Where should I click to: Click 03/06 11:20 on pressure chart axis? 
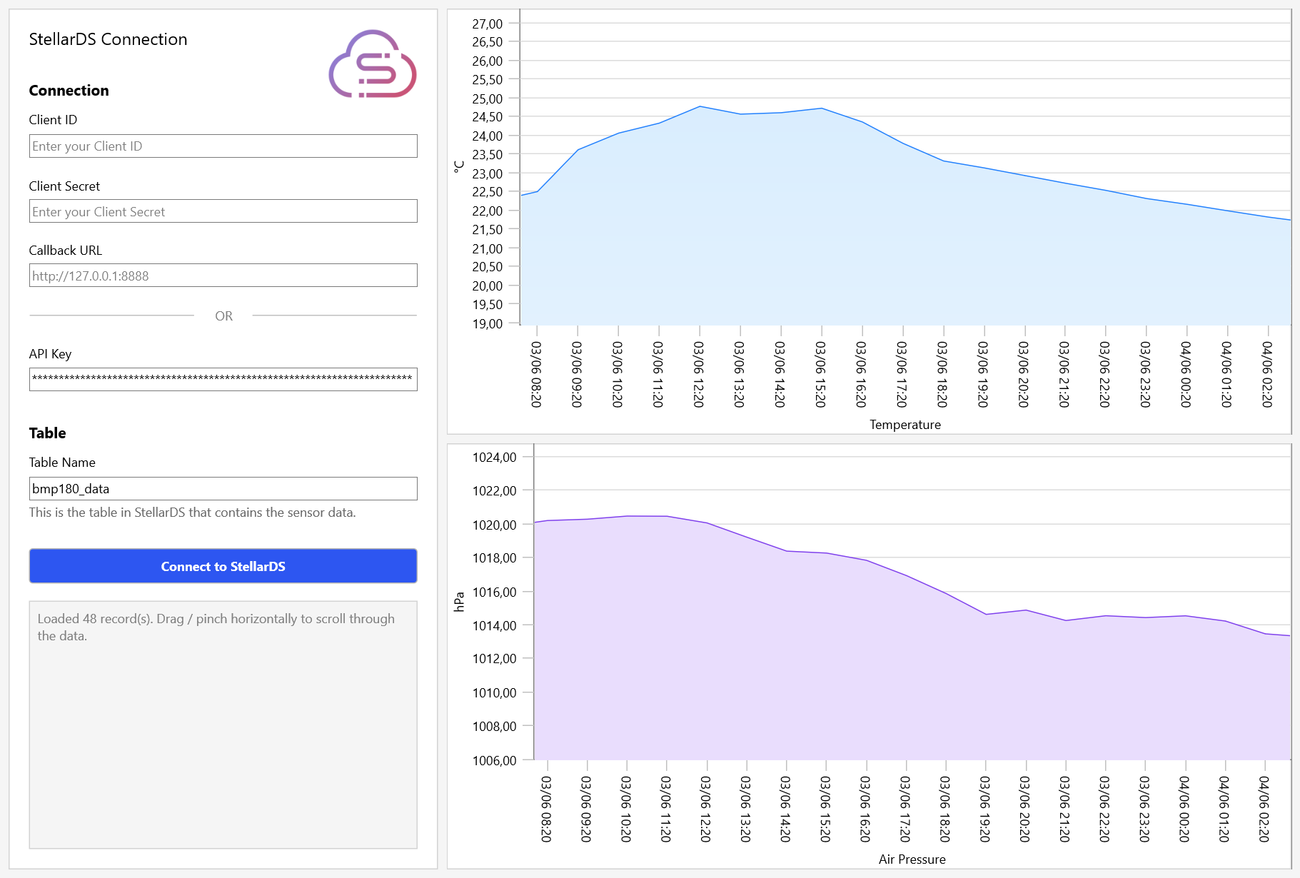[666, 809]
